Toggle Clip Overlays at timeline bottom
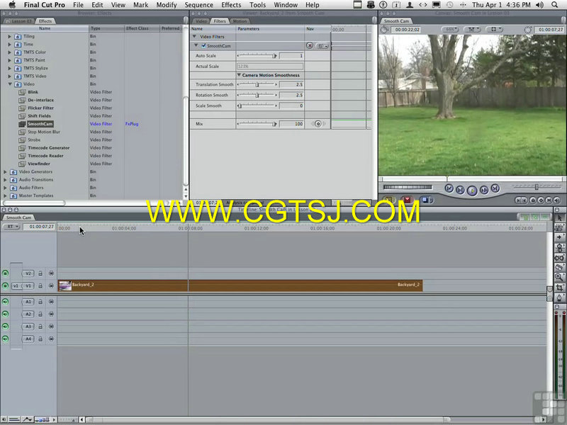Screen dimensions: 567x425 27,419
